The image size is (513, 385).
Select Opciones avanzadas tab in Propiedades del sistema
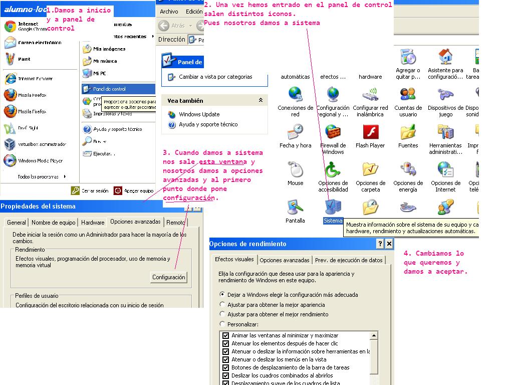click(135, 222)
